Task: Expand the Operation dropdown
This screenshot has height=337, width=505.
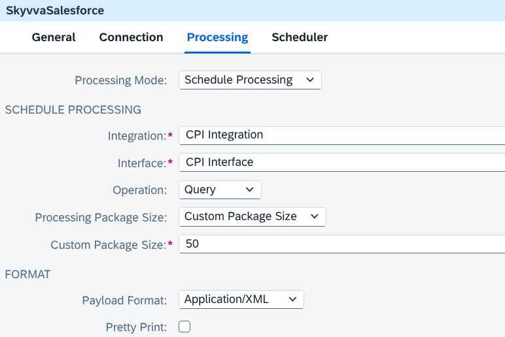Action: point(220,189)
